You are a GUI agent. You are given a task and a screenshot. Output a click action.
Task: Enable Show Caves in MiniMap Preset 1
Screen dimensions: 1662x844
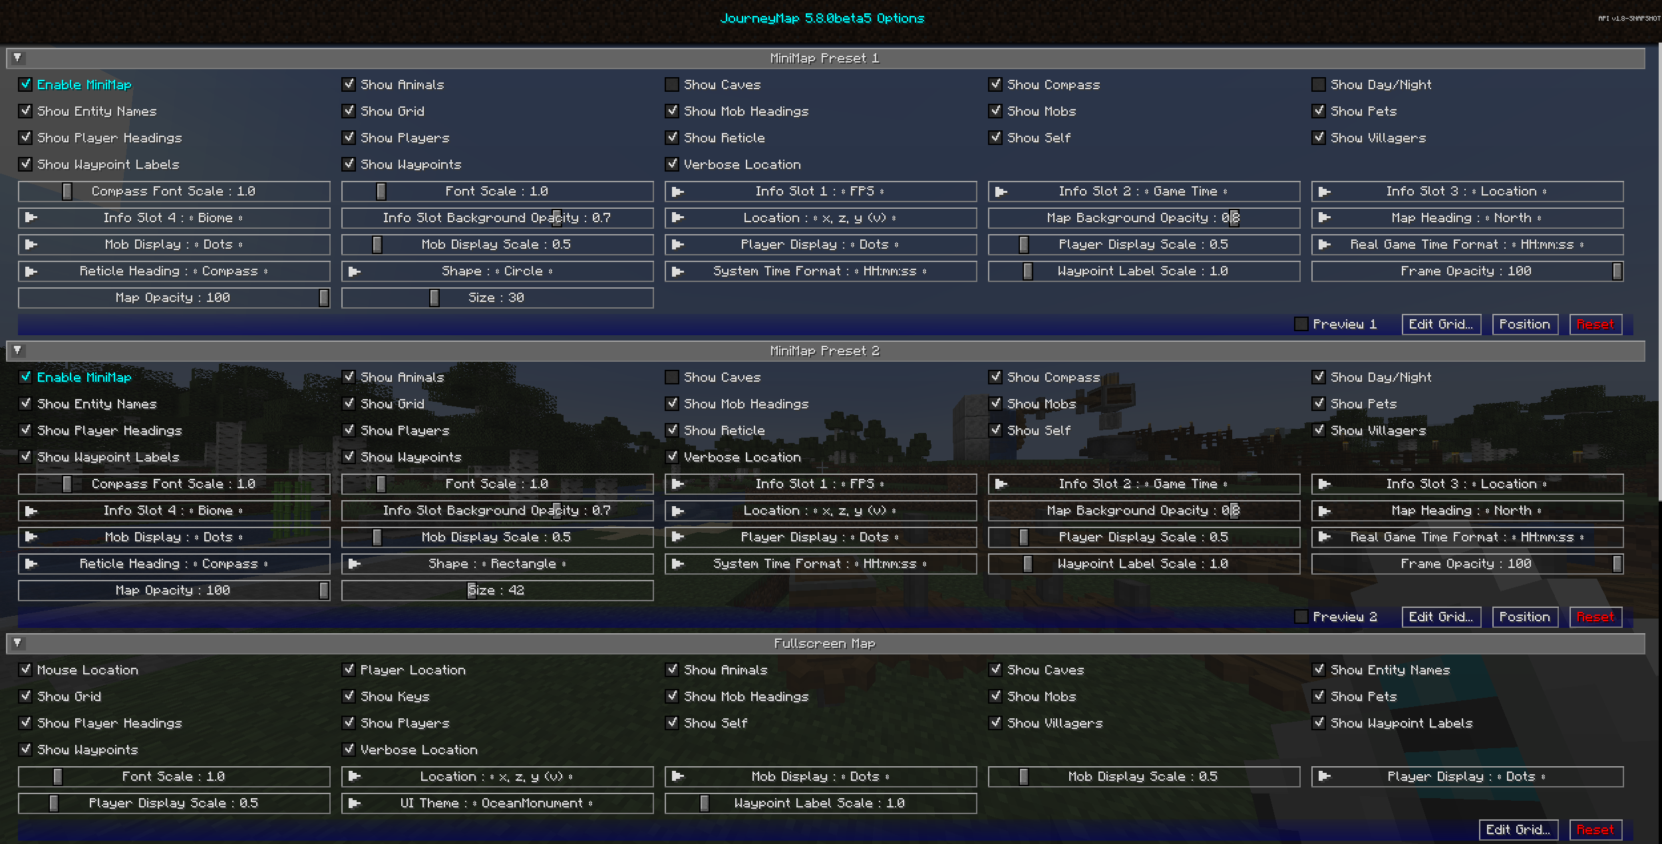click(x=672, y=84)
